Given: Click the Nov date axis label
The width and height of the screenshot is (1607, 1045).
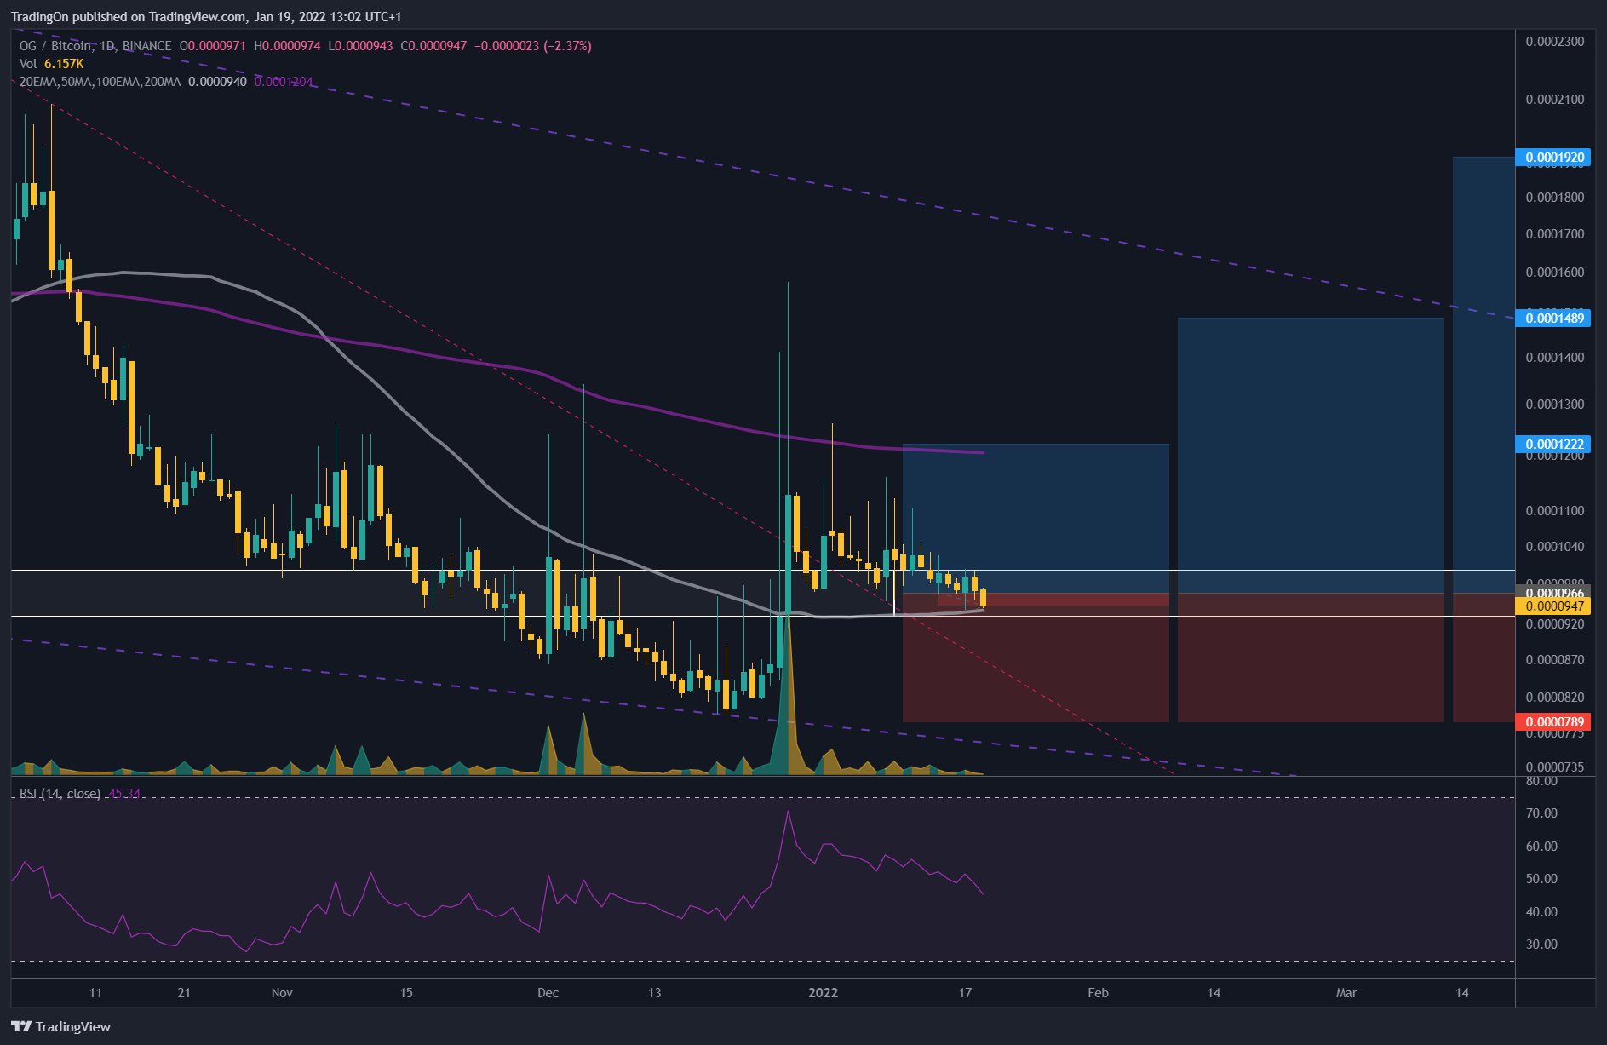Looking at the screenshot, I should [282, 993].
